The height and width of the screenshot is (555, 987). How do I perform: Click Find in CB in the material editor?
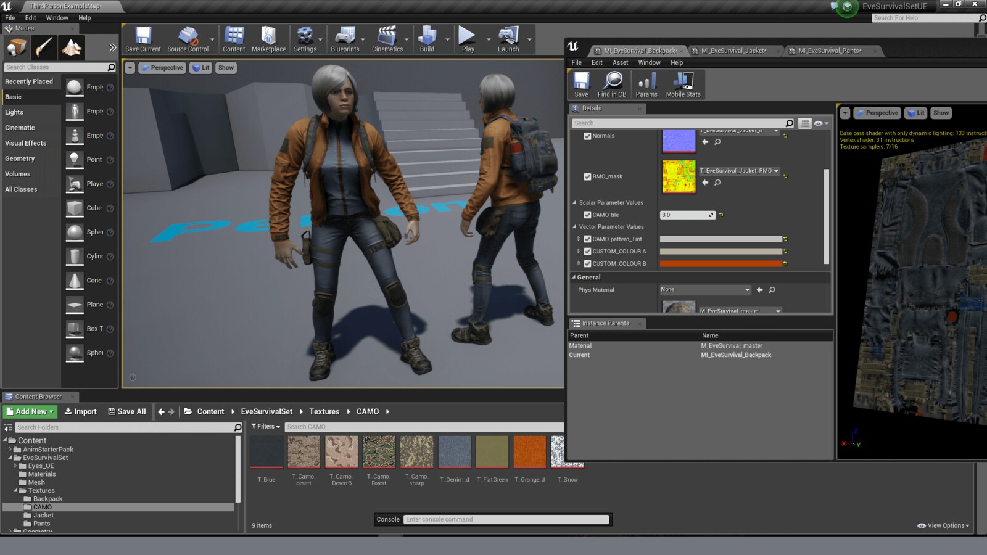click(x=611, y=84)
